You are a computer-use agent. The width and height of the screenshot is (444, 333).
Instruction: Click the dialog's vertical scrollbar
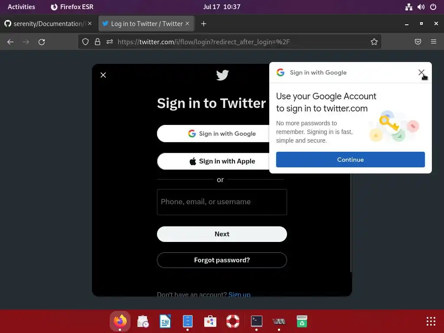[351, 222]
